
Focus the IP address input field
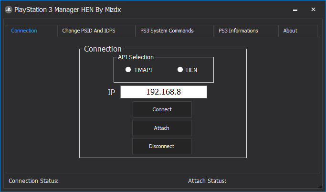click(164, 92)
